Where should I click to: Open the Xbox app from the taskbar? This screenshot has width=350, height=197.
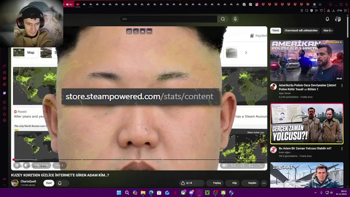(x=183, y=193)
